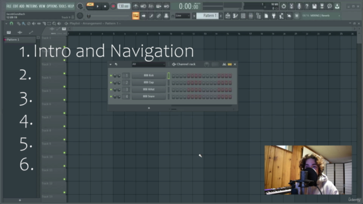This screenshot has height=204, width=363.
Task: Click the master volume knob
Action: pyautogui.click(x=80, y=6)
